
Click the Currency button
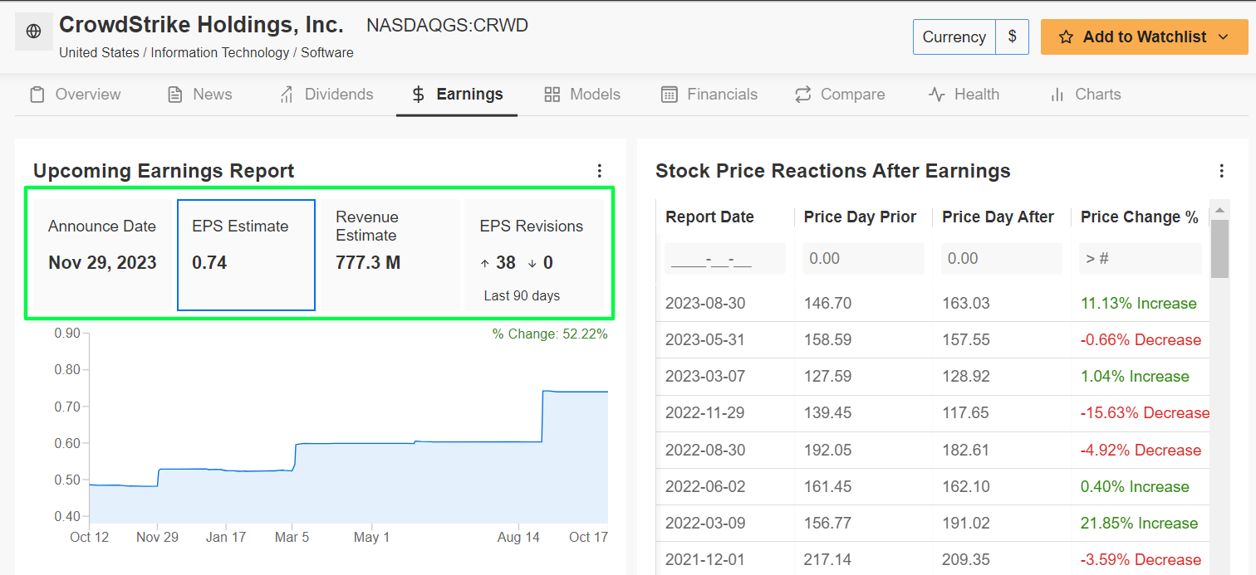click(954, 37)
